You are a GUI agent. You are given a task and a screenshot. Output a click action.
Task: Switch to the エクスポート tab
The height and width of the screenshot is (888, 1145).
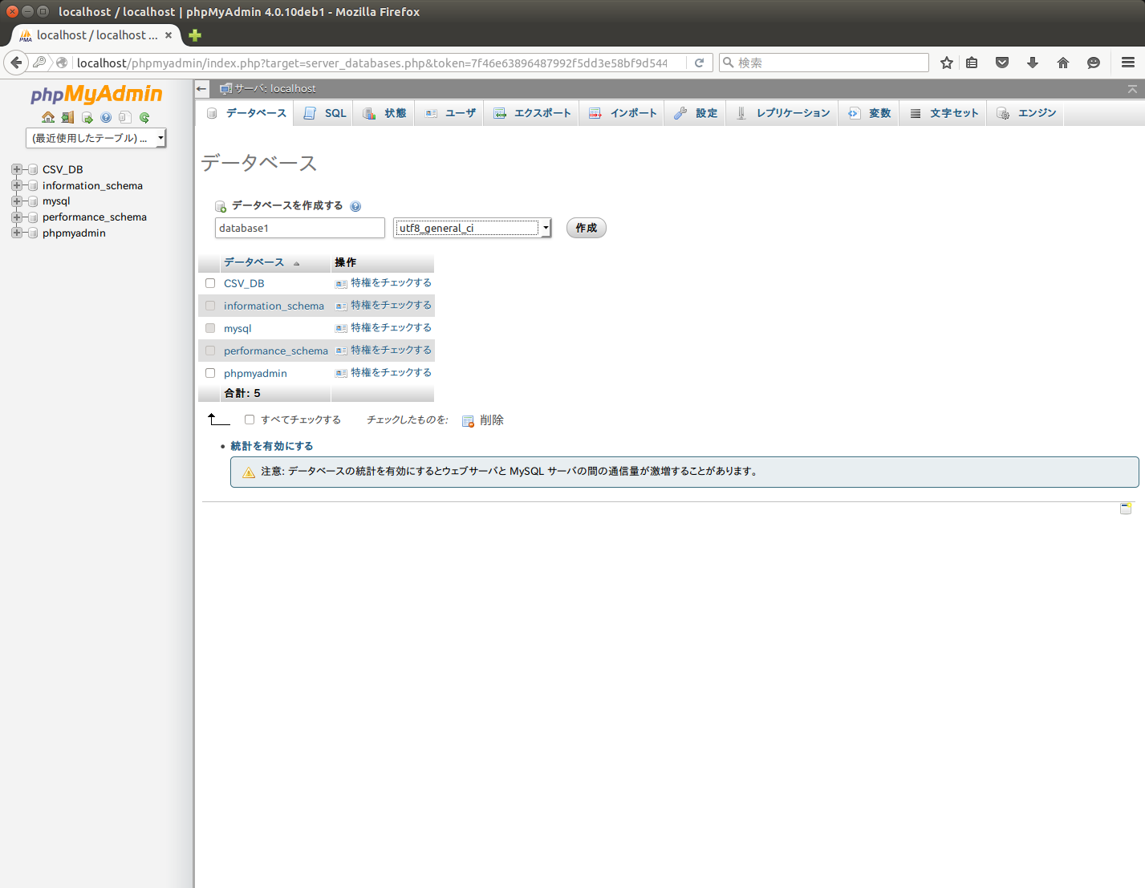point(532,113)
